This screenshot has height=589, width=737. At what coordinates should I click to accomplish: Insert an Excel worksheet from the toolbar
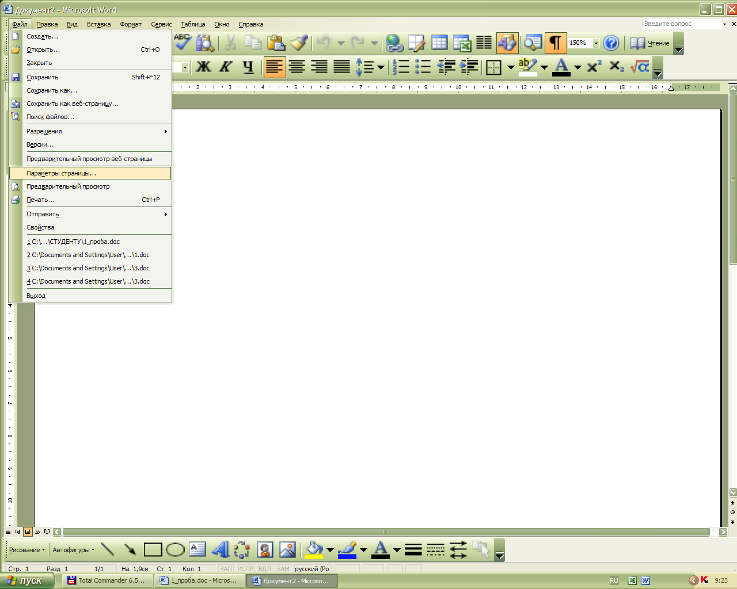point(462,43)
